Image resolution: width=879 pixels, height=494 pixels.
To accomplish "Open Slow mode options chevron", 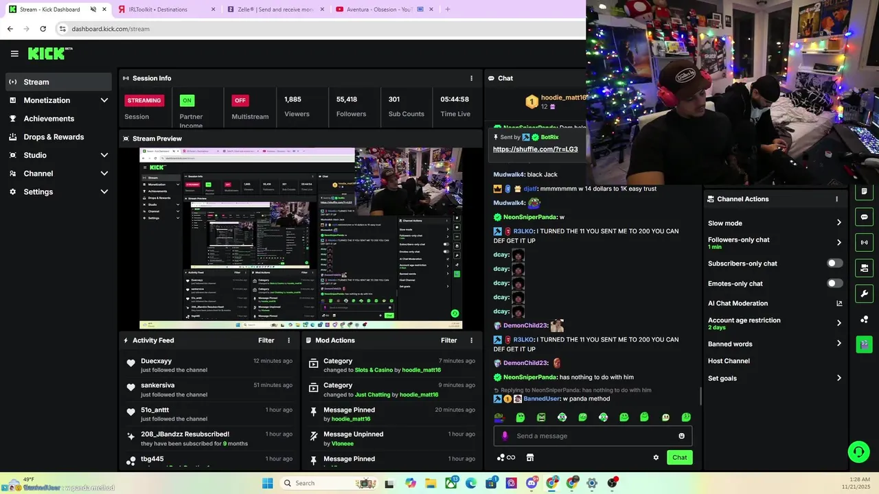I will pos(838,223).
